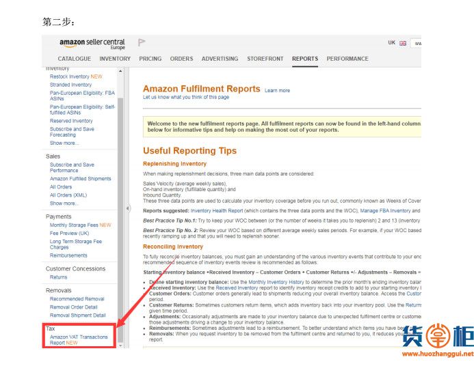Open the INVENTORY menu

115,59
